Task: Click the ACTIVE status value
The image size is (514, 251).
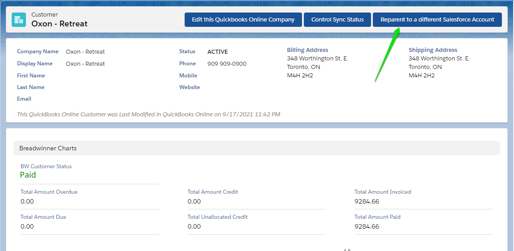Action: point(218,52)
